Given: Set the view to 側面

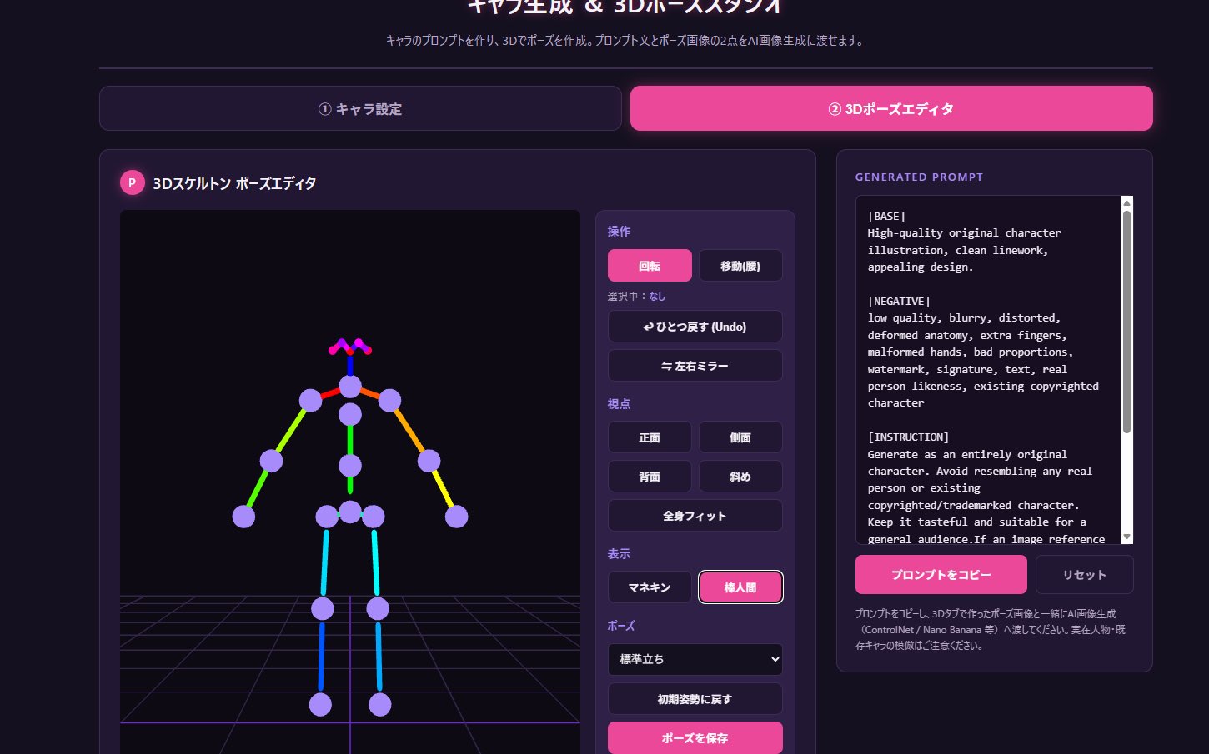Looking at the screenshot, I should click(x=740, y=437).
